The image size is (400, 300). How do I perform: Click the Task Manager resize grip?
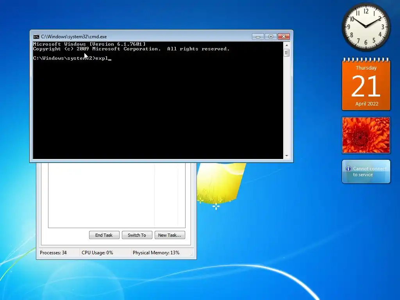point(191,254)
